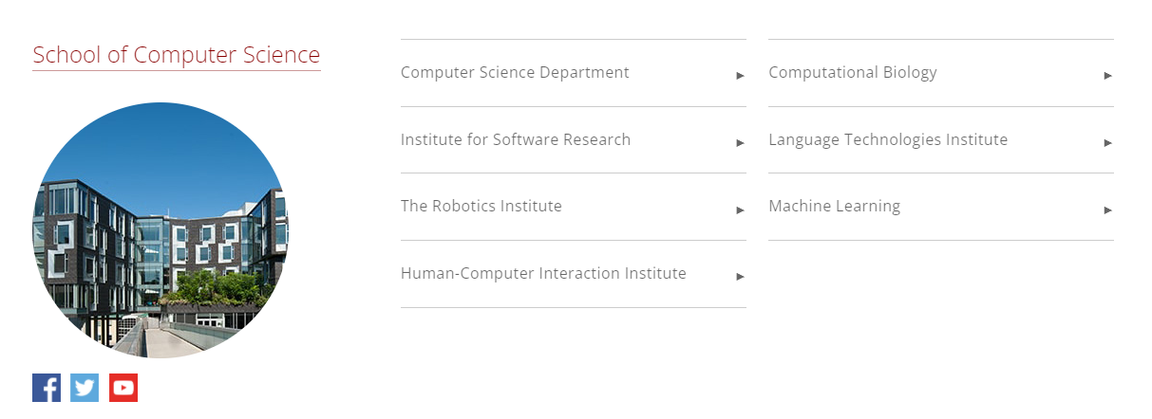Visit Language Technologies Institute
This screenshot has height=419, width=1152.
point(888,139)
